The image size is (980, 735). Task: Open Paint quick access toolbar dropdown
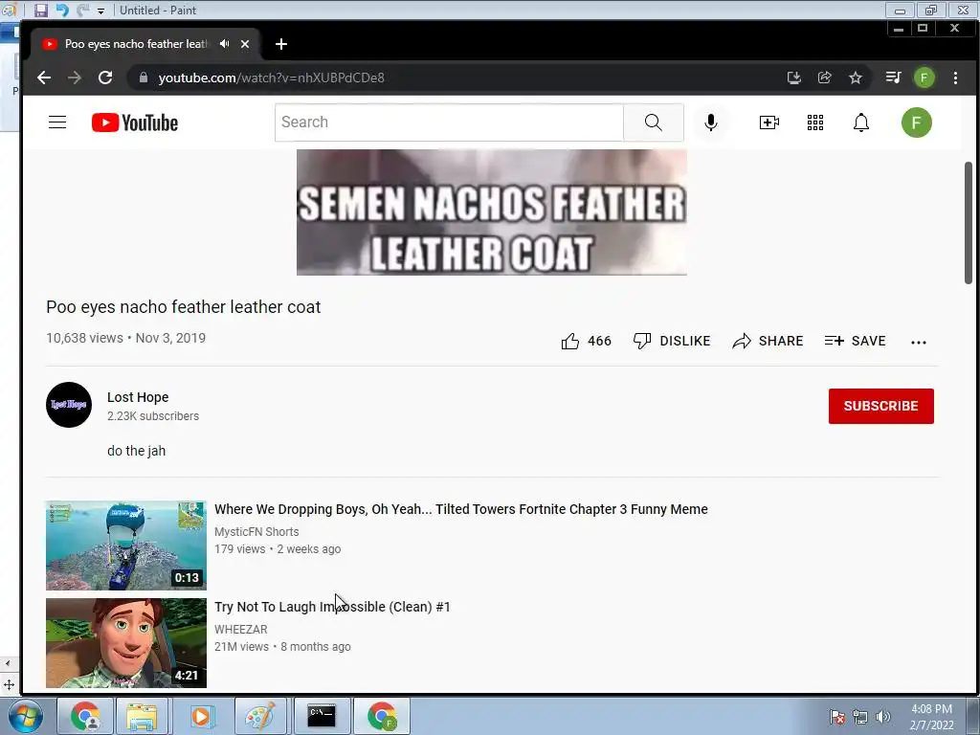pos(100,11)
